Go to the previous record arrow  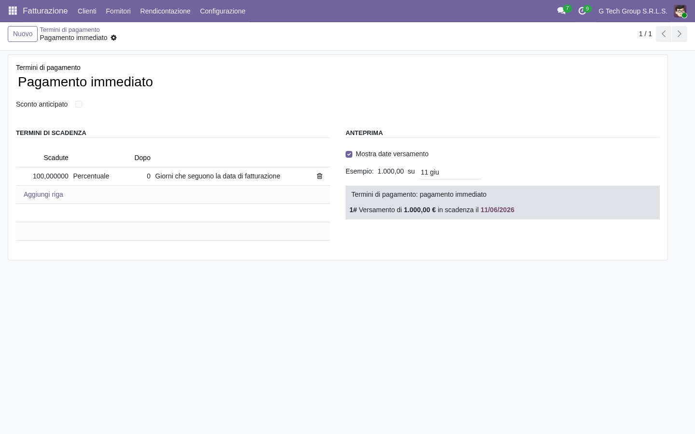click(664, 34)
